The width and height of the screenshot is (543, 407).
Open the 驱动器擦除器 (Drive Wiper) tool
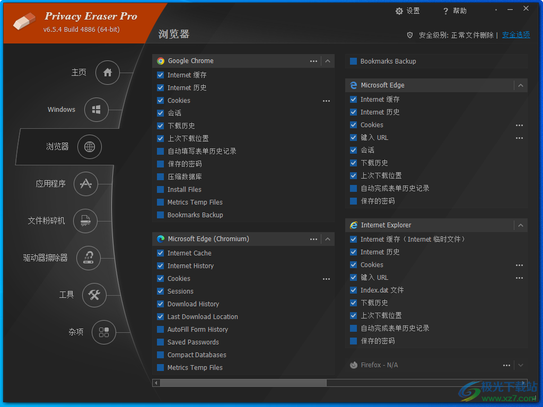coord(89,258)
